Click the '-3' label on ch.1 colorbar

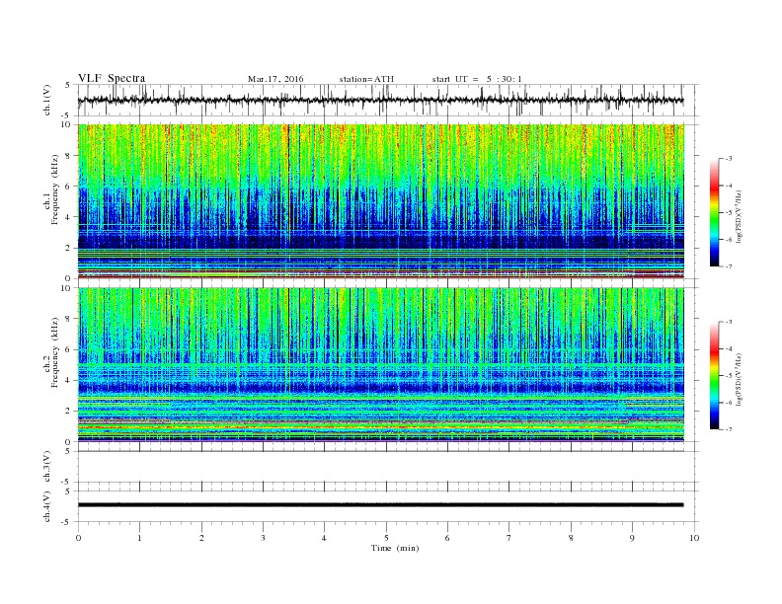[x=728, y=159]
